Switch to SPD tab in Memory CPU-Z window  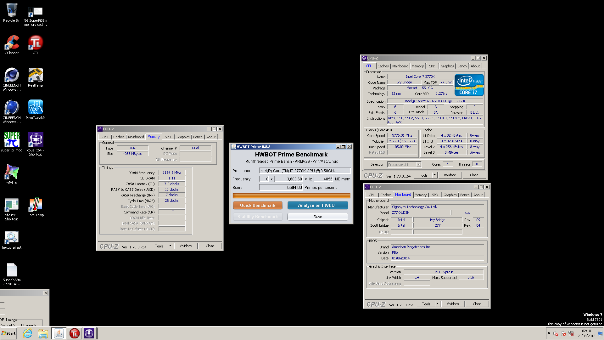[x=168, y=137]
